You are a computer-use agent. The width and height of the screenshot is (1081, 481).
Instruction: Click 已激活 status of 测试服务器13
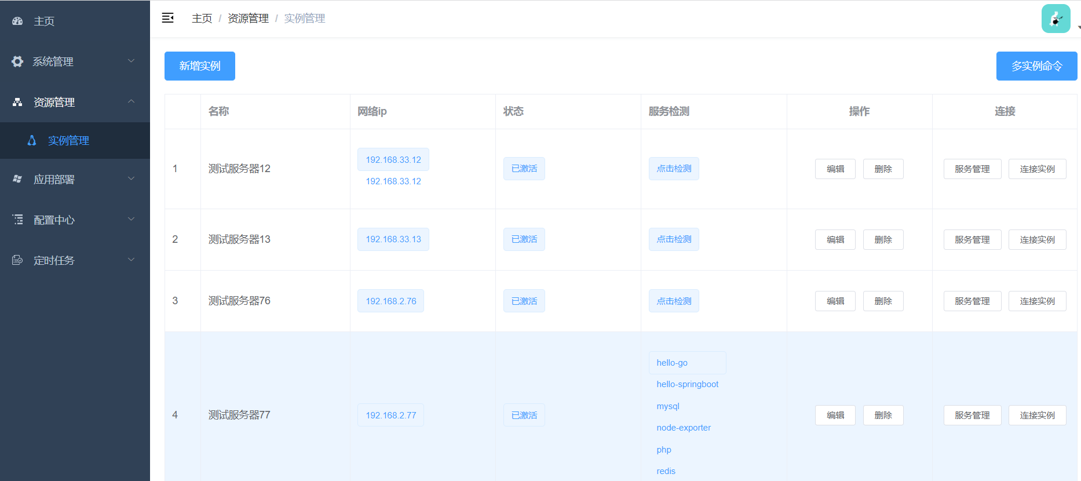coord(524,239)
